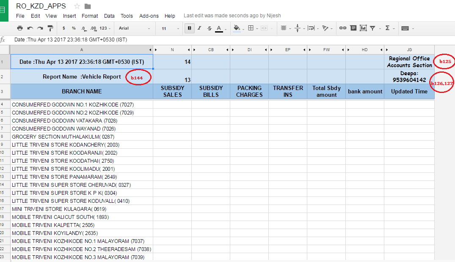
Task: Open the text color picker
Action: click(219, 28)
